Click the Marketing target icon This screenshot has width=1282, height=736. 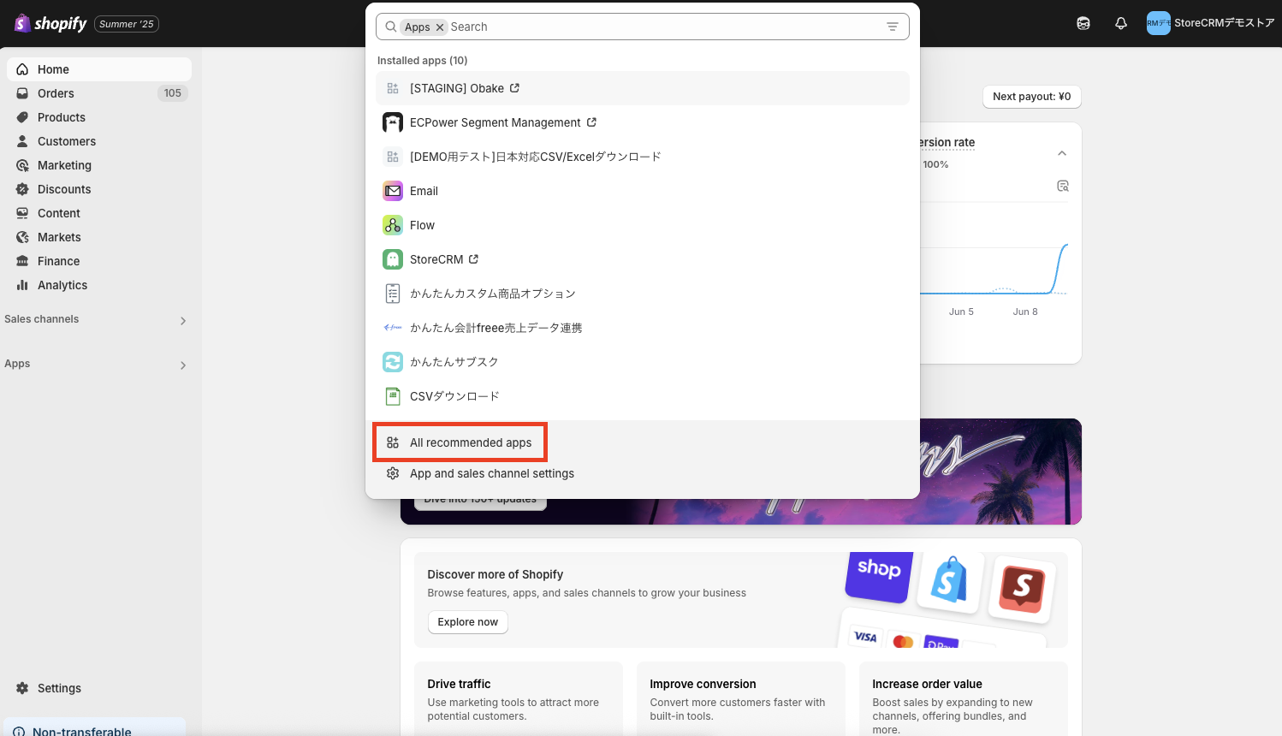click(x=22, y=165)
